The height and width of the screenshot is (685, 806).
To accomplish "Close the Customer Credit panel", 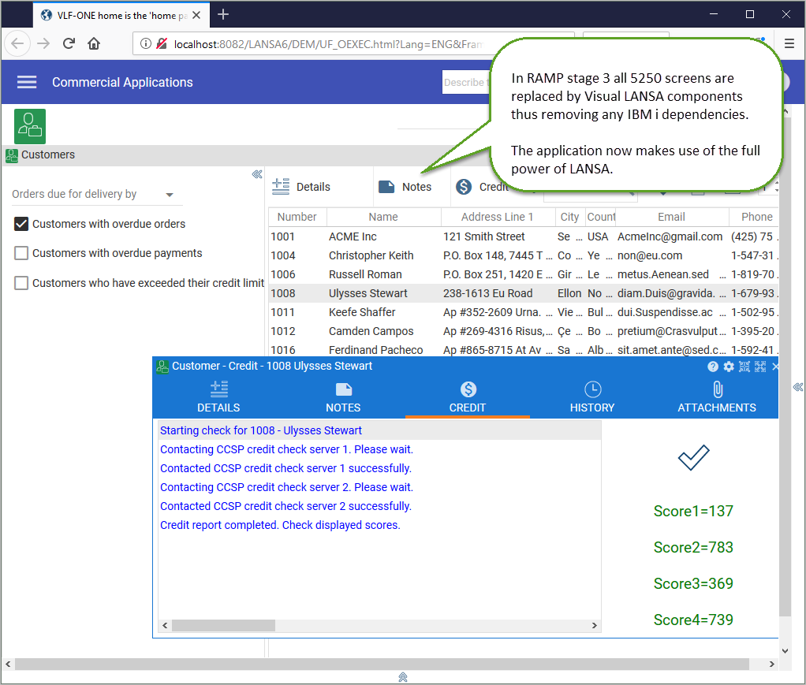I will coord(775,367).
